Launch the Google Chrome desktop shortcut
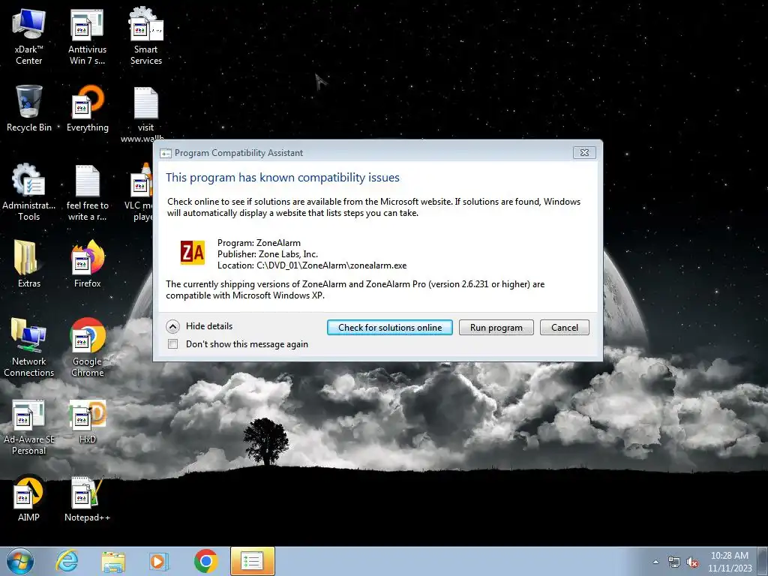 click(x=88, y=347)
